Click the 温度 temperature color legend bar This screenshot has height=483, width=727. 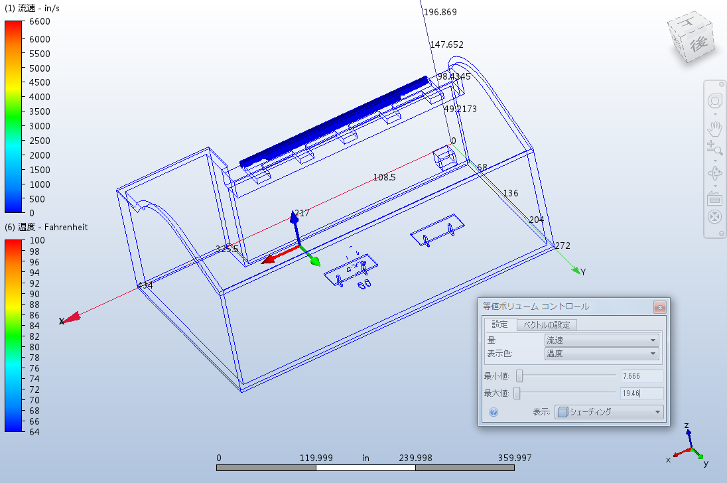pos(13,336)
